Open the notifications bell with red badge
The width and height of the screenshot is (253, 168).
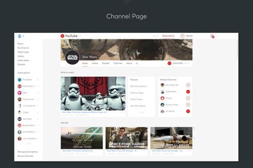(x=213, y=36)
